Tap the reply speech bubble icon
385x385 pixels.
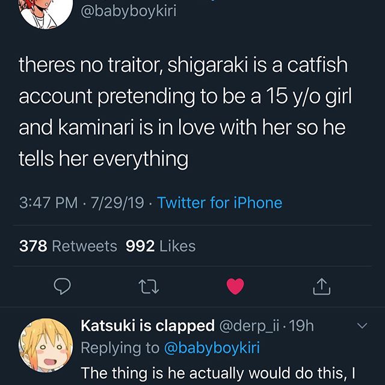63,287
